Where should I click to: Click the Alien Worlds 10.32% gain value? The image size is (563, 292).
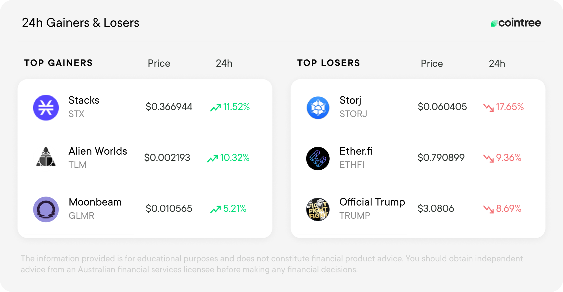pos(235,157)
